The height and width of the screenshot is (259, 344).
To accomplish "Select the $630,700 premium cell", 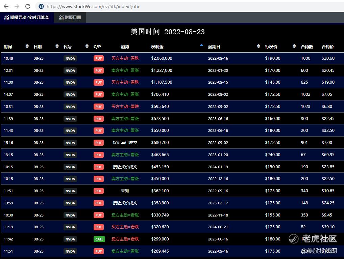I will (160, 143).
